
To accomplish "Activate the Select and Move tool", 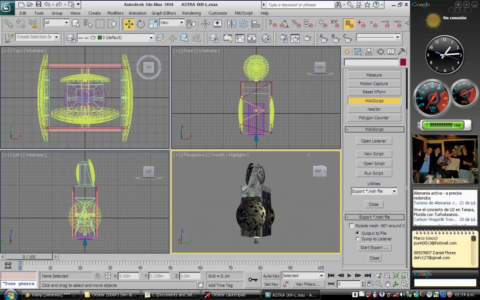I will point(129,24).
